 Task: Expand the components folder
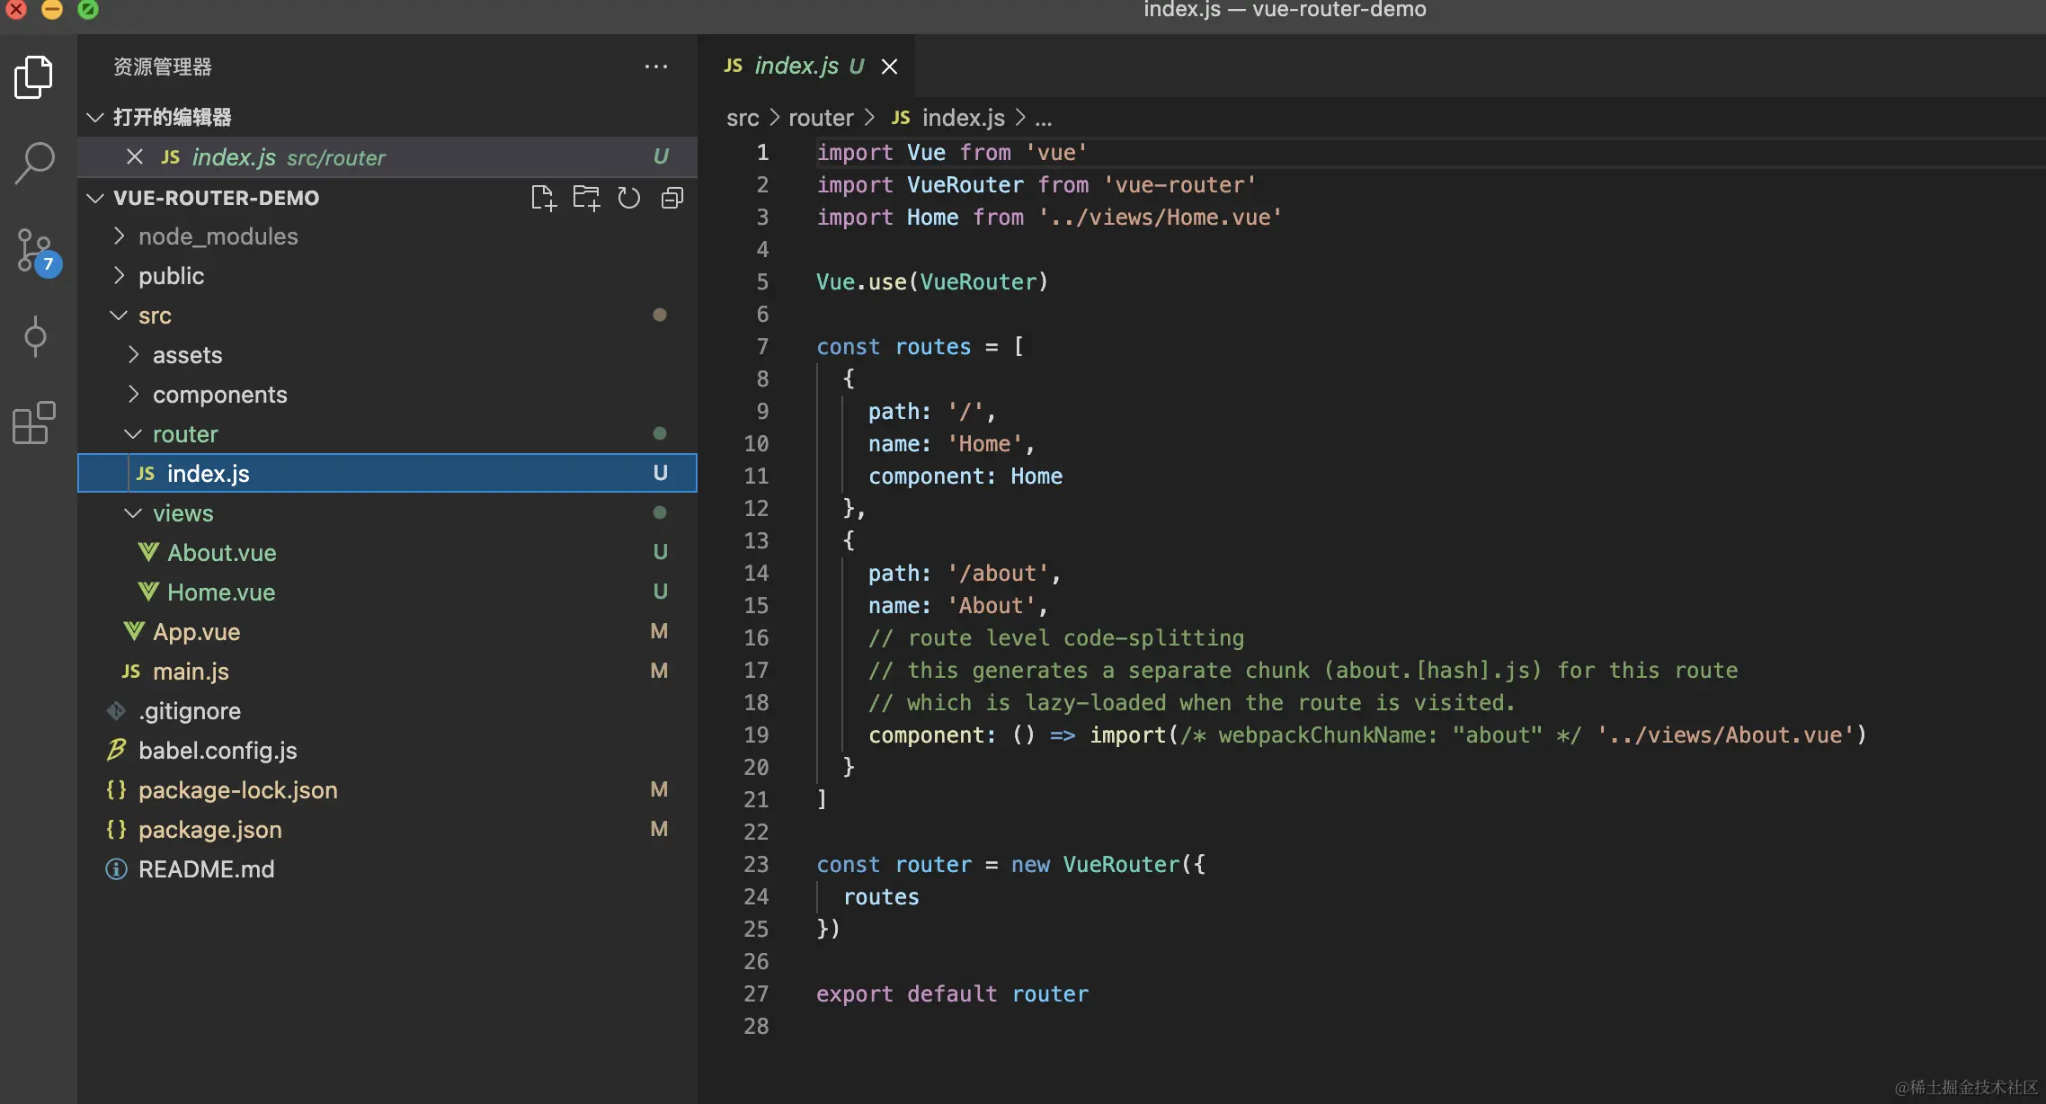coord(219,395)
